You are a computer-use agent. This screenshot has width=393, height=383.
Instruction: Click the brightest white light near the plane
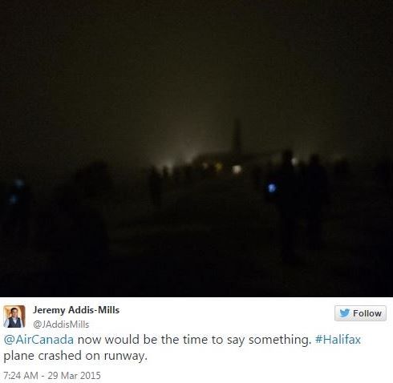pos(237,169)
